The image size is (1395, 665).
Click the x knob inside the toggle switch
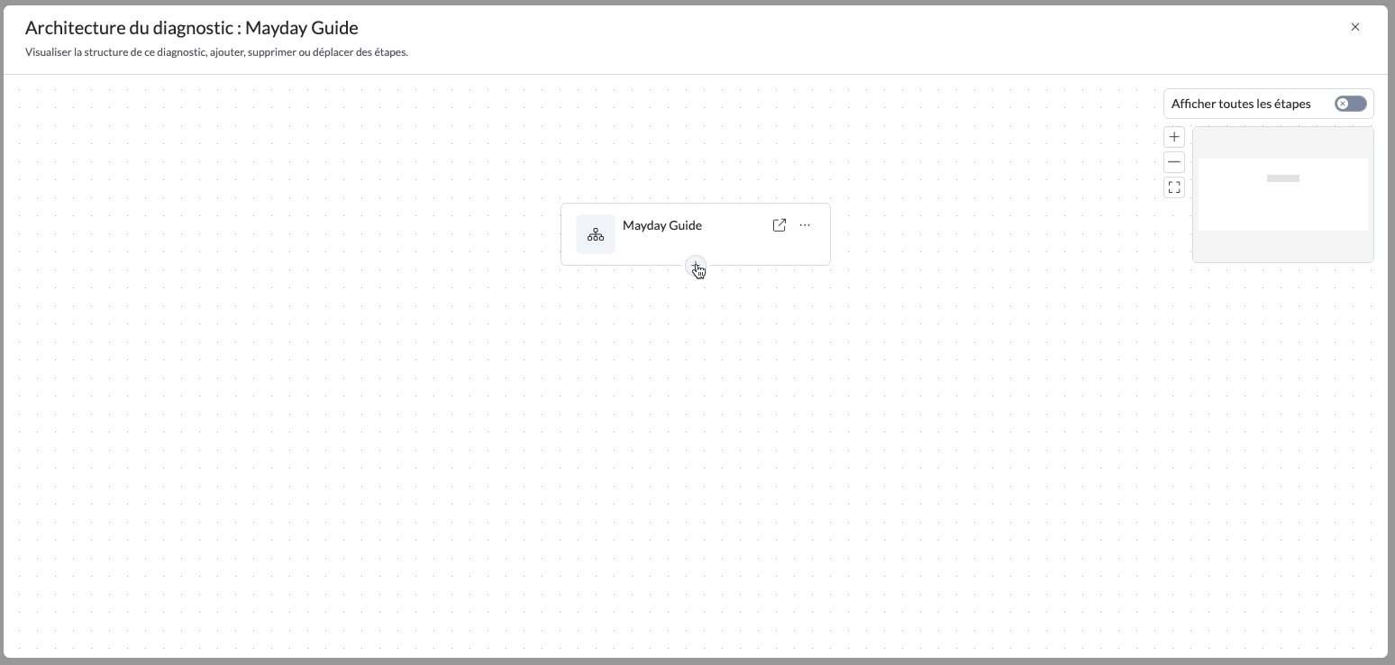click(1343, 104)
